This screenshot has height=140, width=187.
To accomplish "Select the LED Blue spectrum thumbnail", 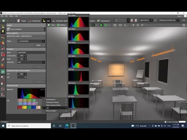I will [79, 103].
